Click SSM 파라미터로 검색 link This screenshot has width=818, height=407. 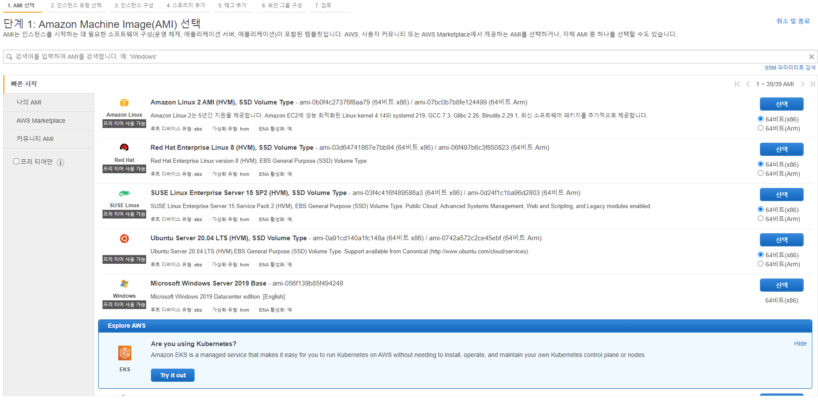790,67
